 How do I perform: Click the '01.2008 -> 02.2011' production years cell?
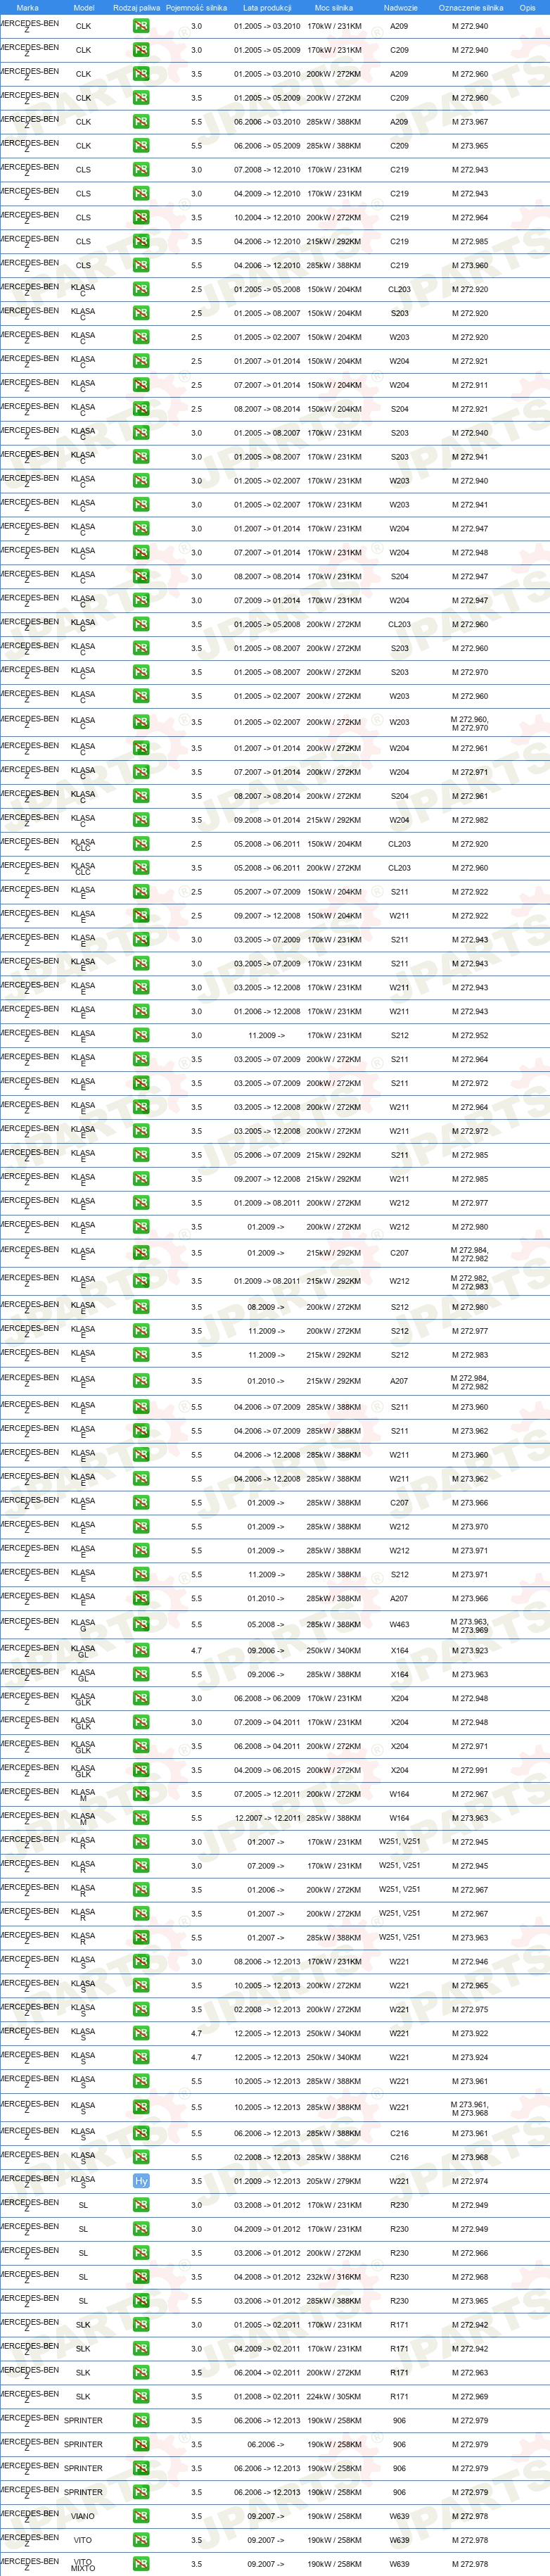click(x=267, y=2397)
